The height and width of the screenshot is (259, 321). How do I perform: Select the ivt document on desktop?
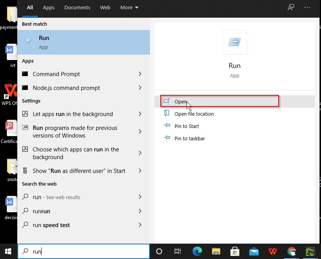tap(11, 55)
